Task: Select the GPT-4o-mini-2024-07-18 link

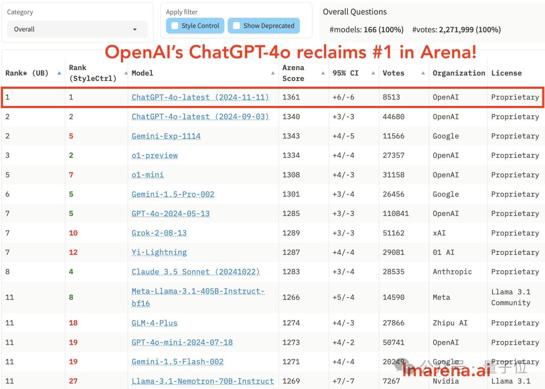Action: [x=181, y=342]
